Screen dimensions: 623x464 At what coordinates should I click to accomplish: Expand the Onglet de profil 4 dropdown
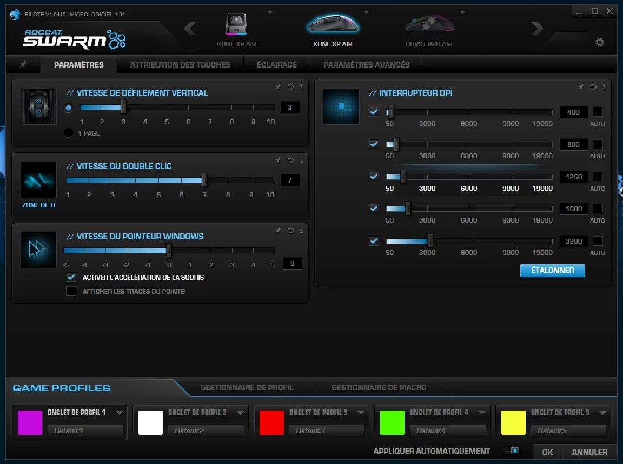tap(482, 413)
